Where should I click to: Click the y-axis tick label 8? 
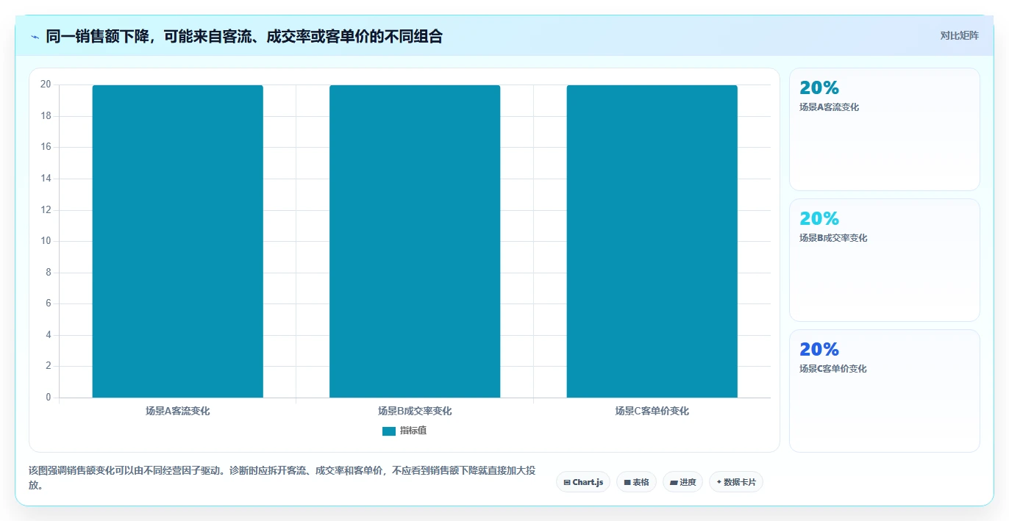tap(49, 273)
